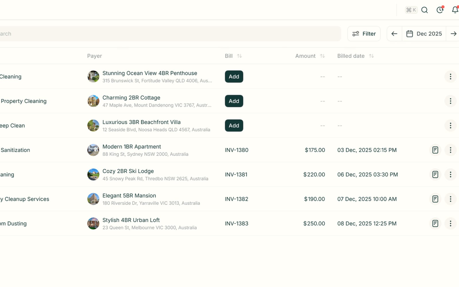The image size is (459, 287).
Task: Select the $190.00 amount cell
Action: 314,199
